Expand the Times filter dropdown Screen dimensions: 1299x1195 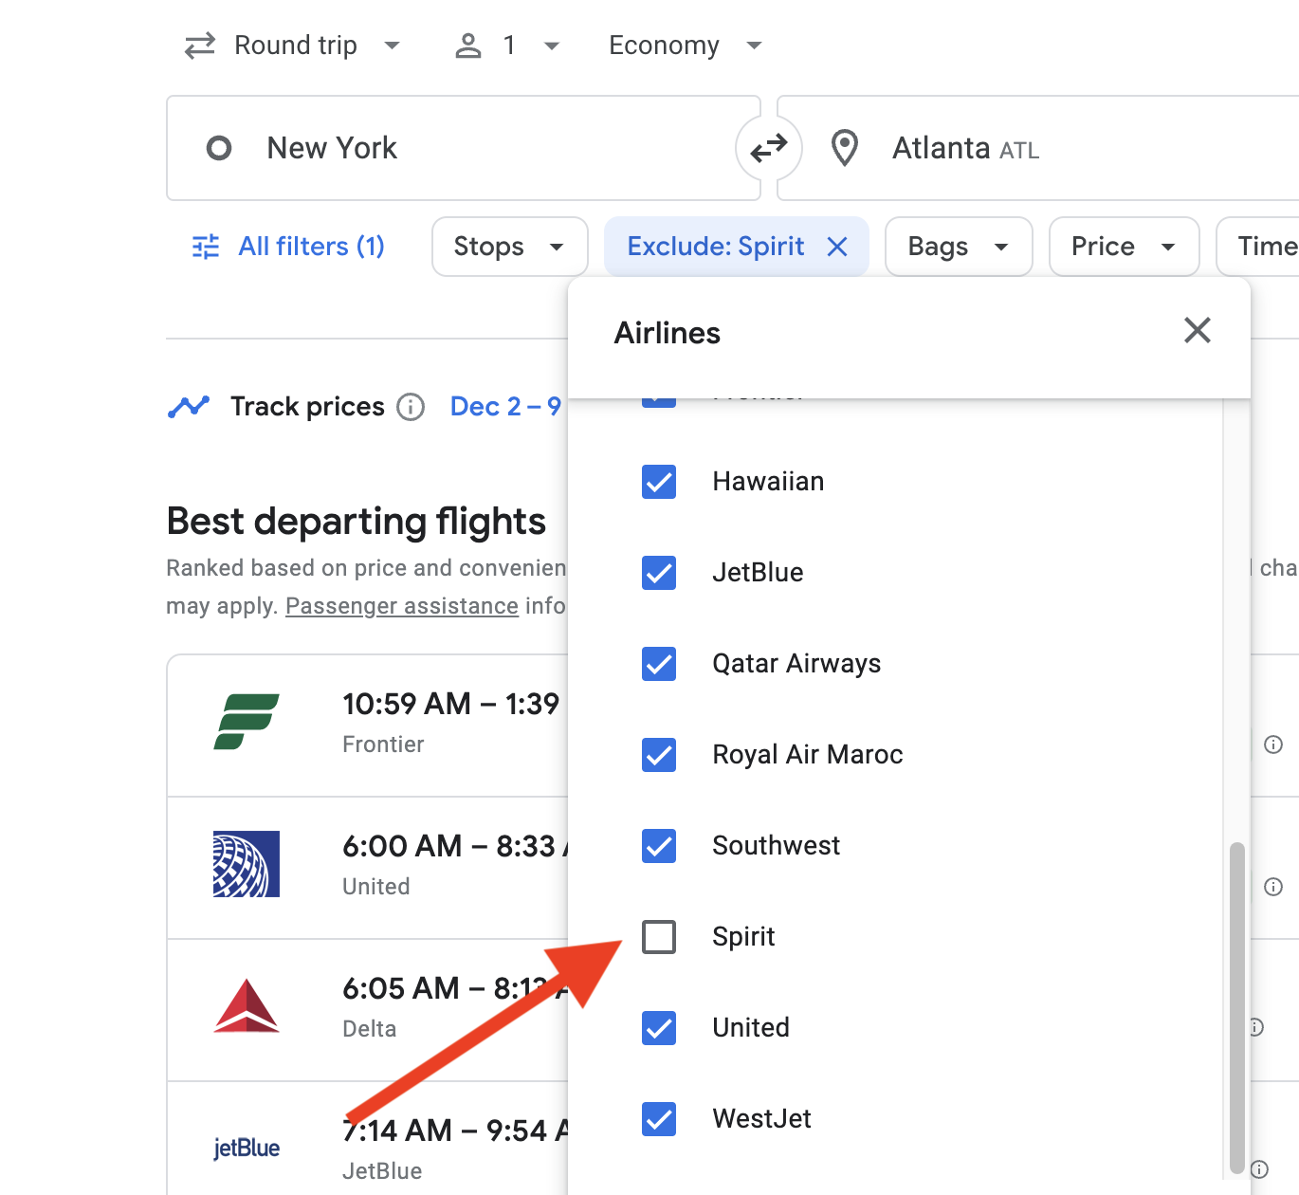point(1258,247)
